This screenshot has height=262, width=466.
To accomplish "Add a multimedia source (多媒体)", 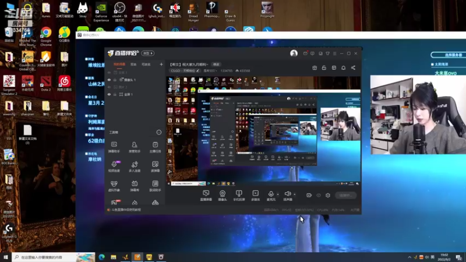I will click(255, 196).
